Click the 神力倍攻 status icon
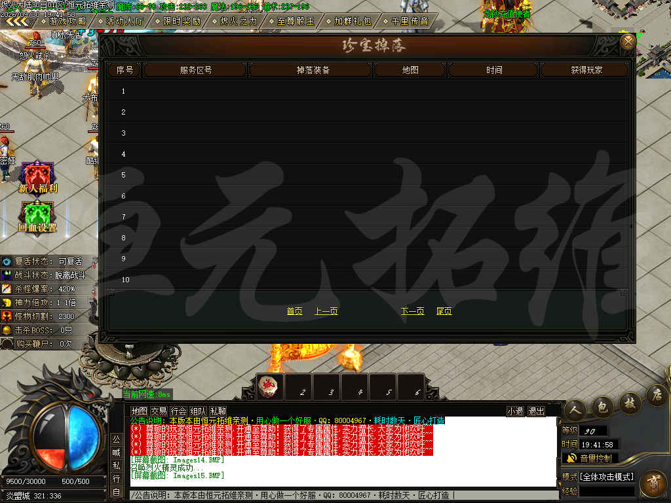The image size is (671, 503). coord(7,303)
